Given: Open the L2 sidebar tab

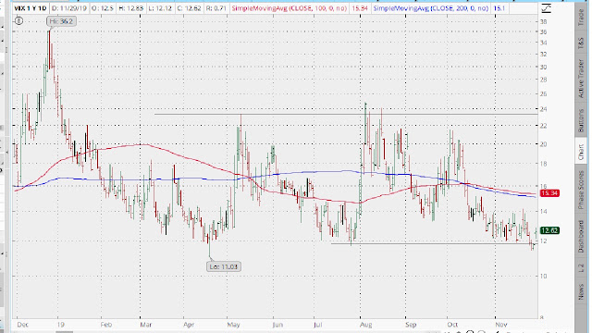Looking at the screenshot, I should coord(581,267).
